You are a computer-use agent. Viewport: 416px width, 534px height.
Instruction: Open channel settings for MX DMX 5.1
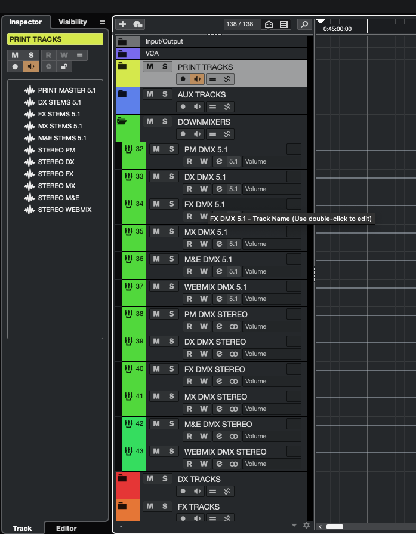coord(219,244)
